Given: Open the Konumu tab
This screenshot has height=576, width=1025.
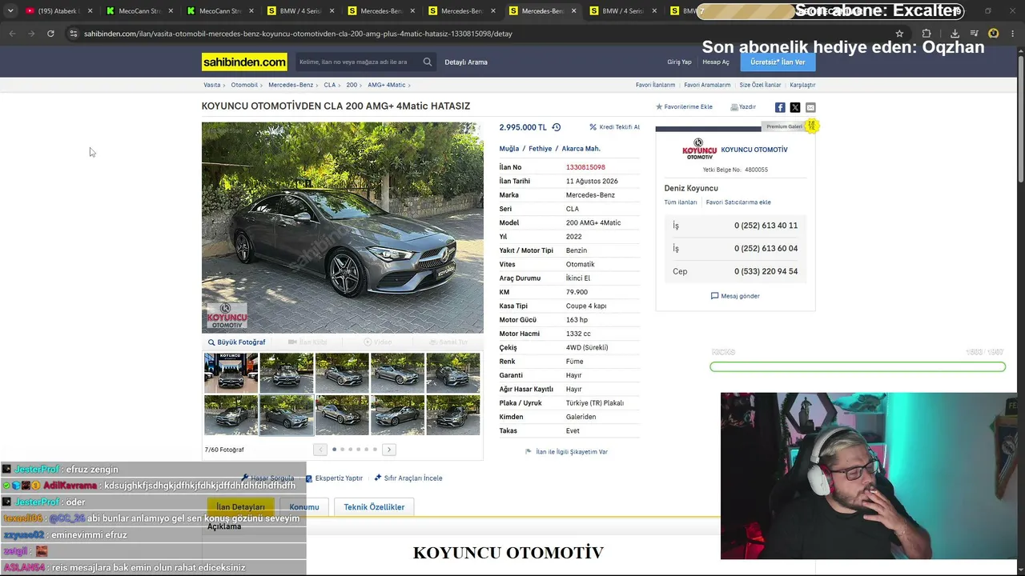Looking at the screenshot, I should point(304,507).
